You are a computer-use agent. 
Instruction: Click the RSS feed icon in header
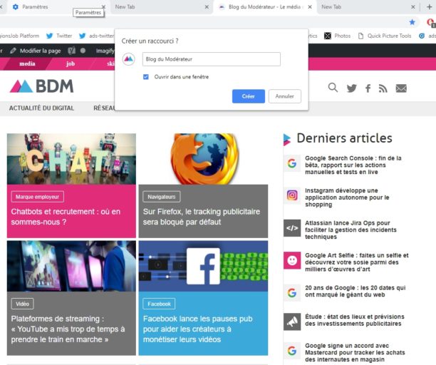[383, 88]
